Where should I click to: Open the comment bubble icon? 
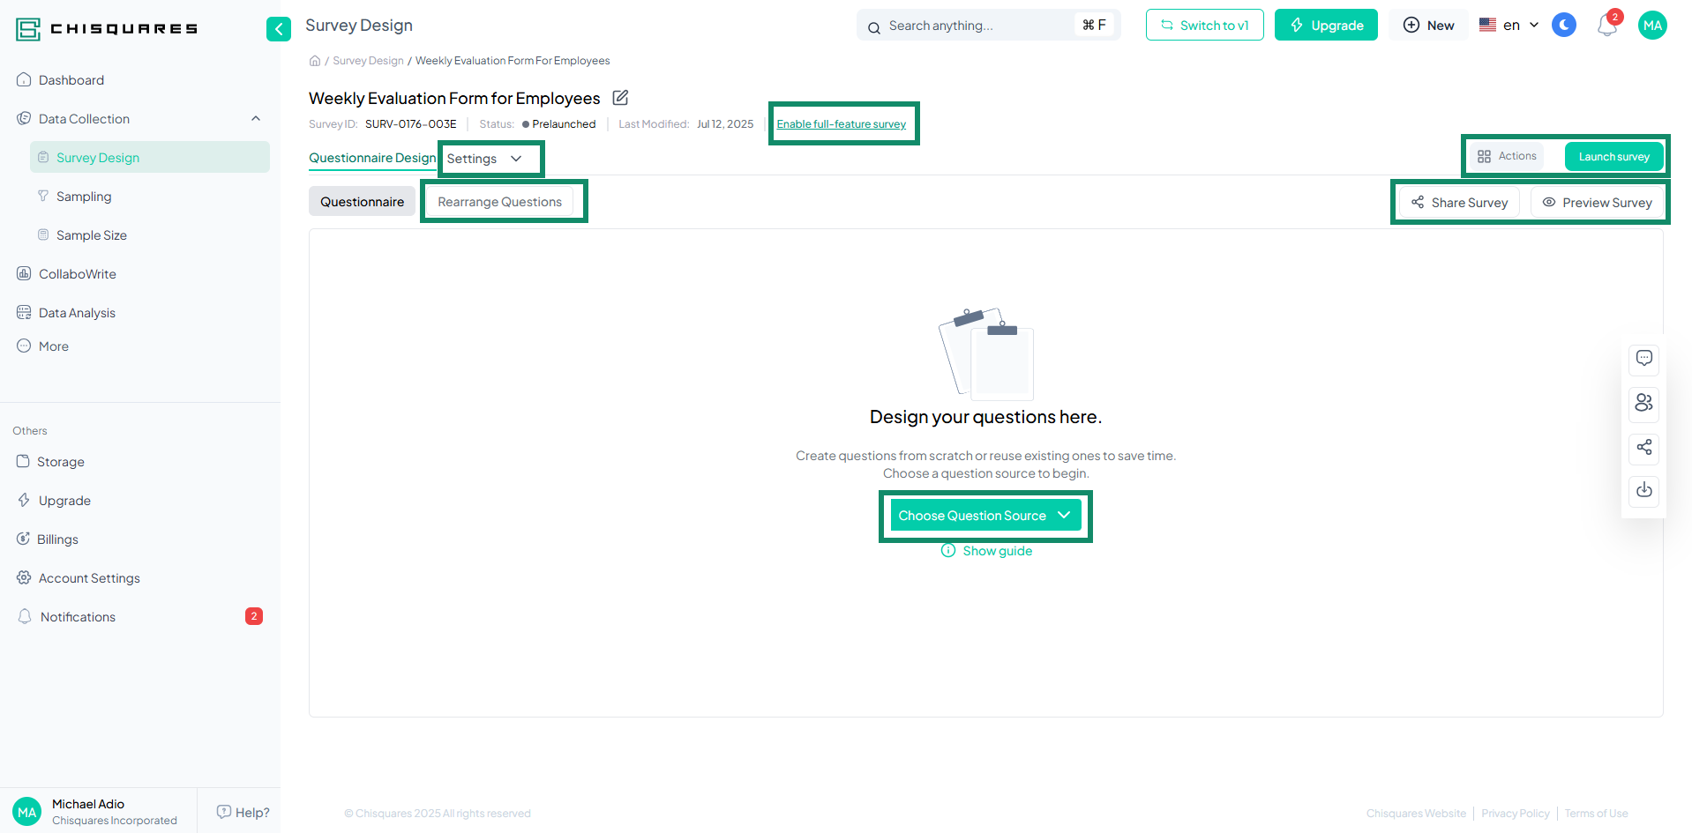(1643, 359)
